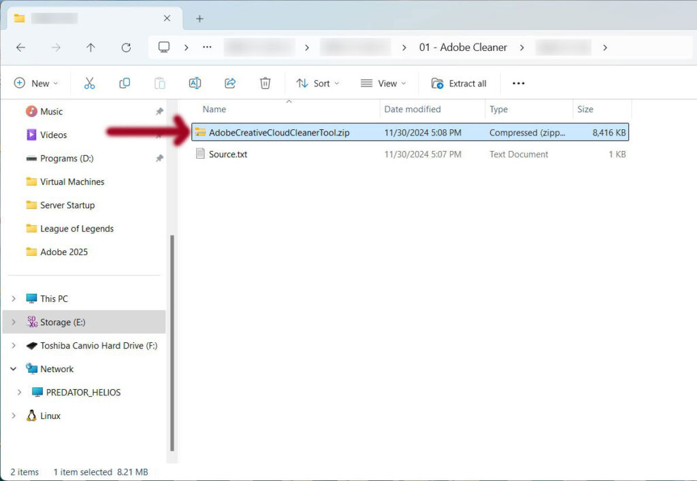Screen dimensions: 697x481
Task: Click the Delete trash icon
Action: click(x=265, y=83)
